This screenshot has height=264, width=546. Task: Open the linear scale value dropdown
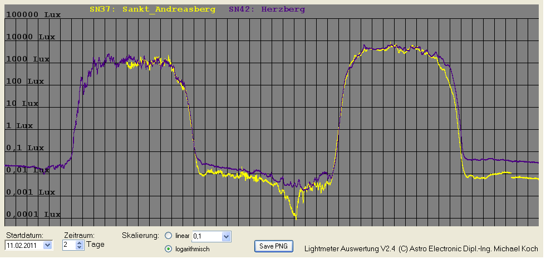[227, 237]
